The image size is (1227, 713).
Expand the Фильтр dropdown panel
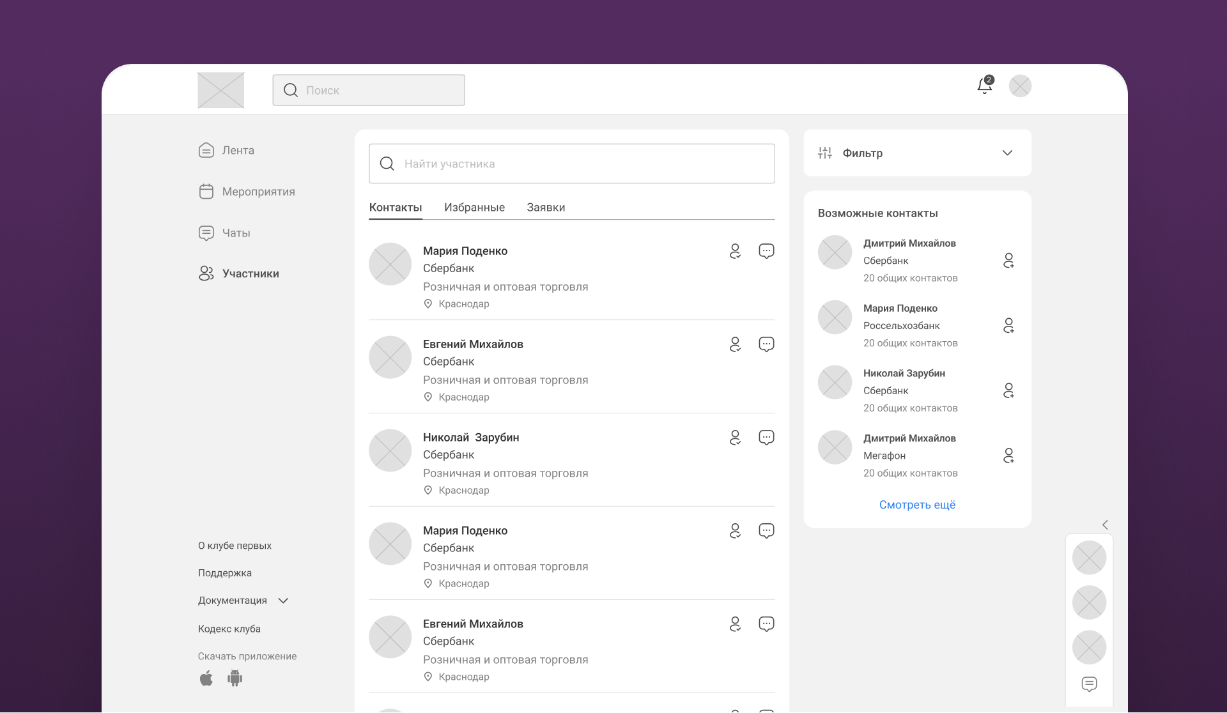coord(1007,153)
